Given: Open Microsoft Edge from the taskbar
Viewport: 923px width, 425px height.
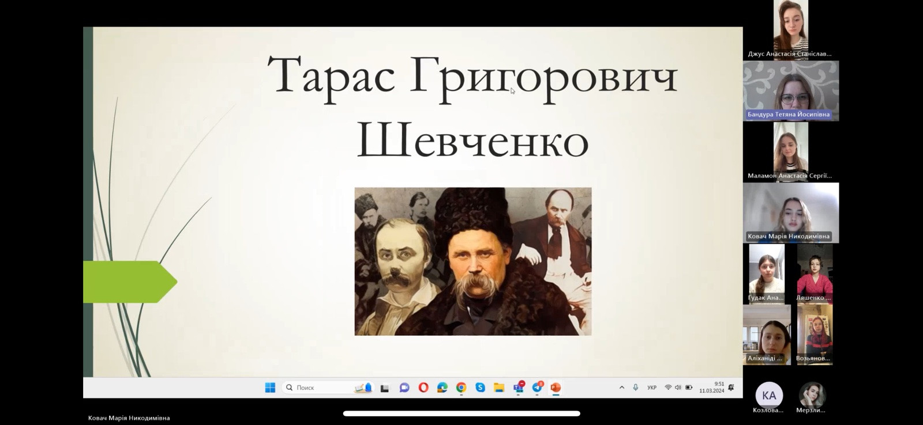Looking at the screenshot, I should (442, 388).
